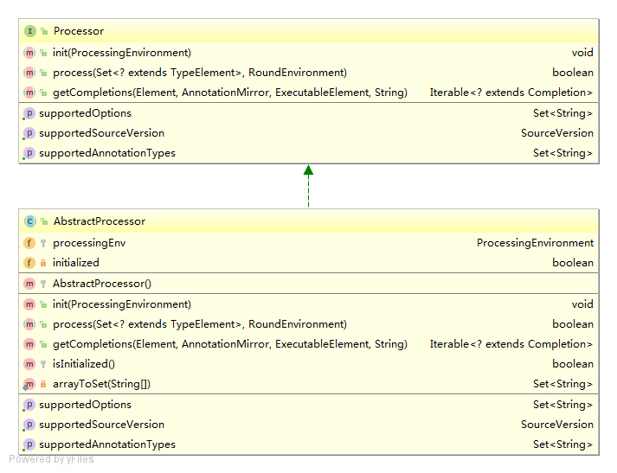Click the method icon of isInitialized()
This screenshot has width=617, height=473.
coord(29,364)
